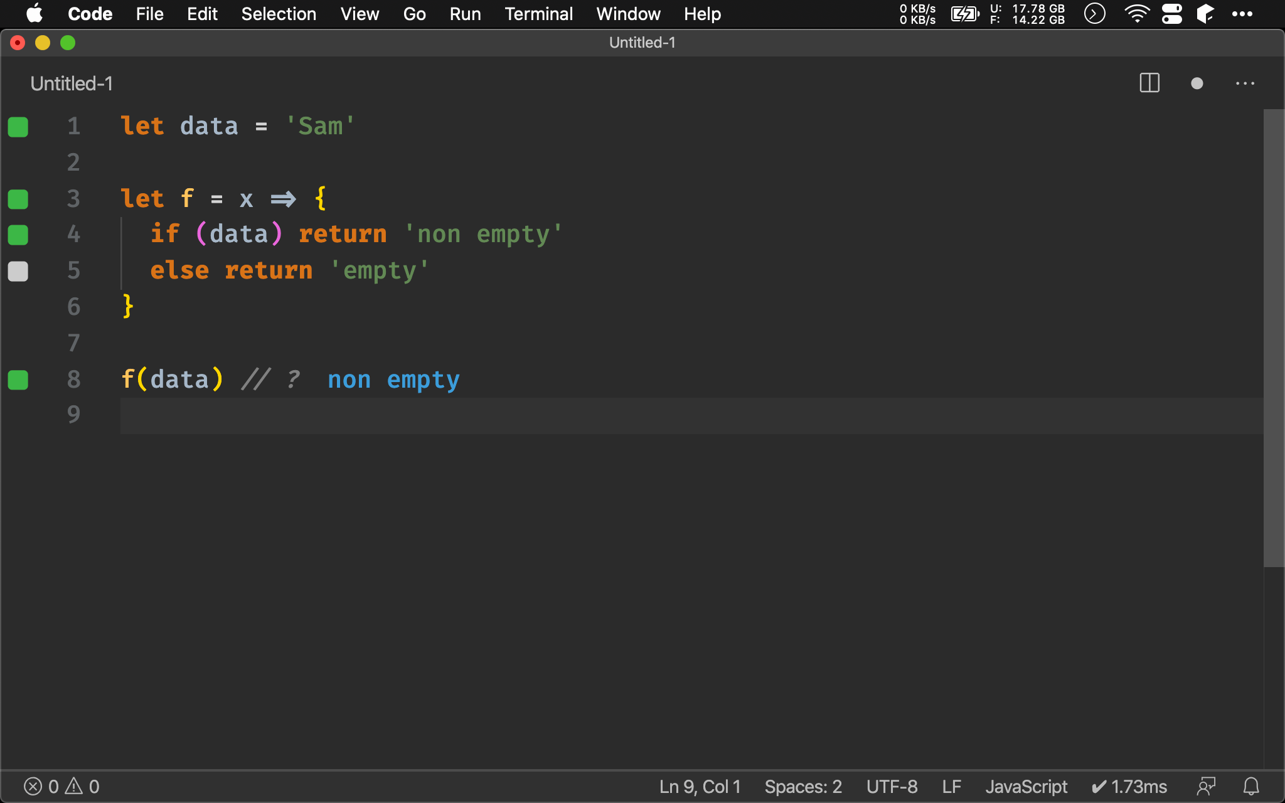
Task: Open the Go menu
Action: 414,14
